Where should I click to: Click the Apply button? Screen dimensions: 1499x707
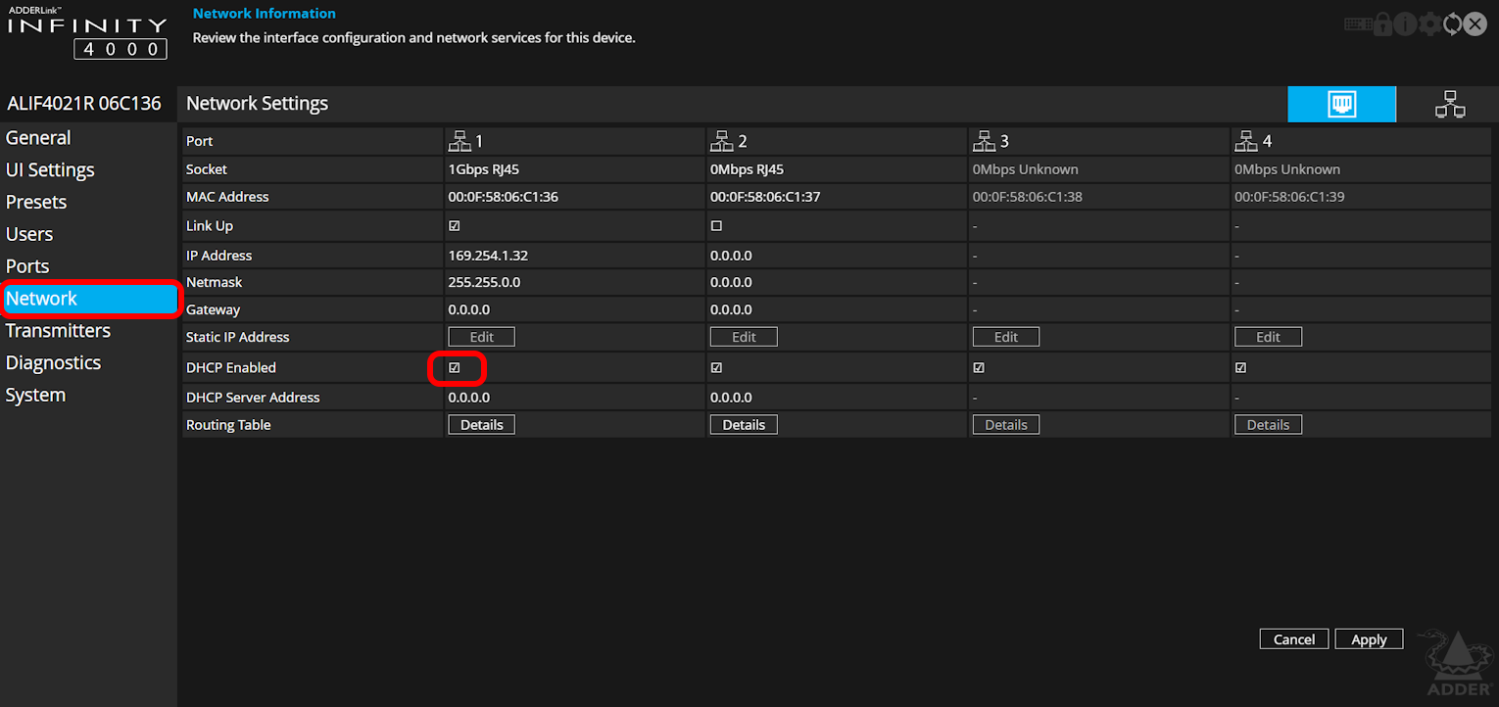coord(1369,639)
